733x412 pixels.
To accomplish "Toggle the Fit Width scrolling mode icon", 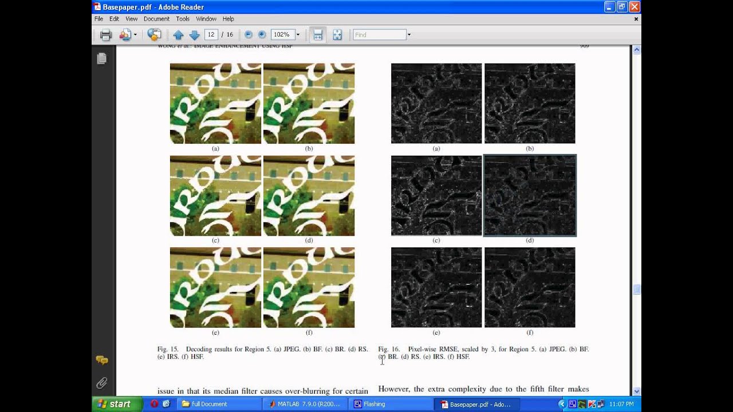I will click(318, 35).
